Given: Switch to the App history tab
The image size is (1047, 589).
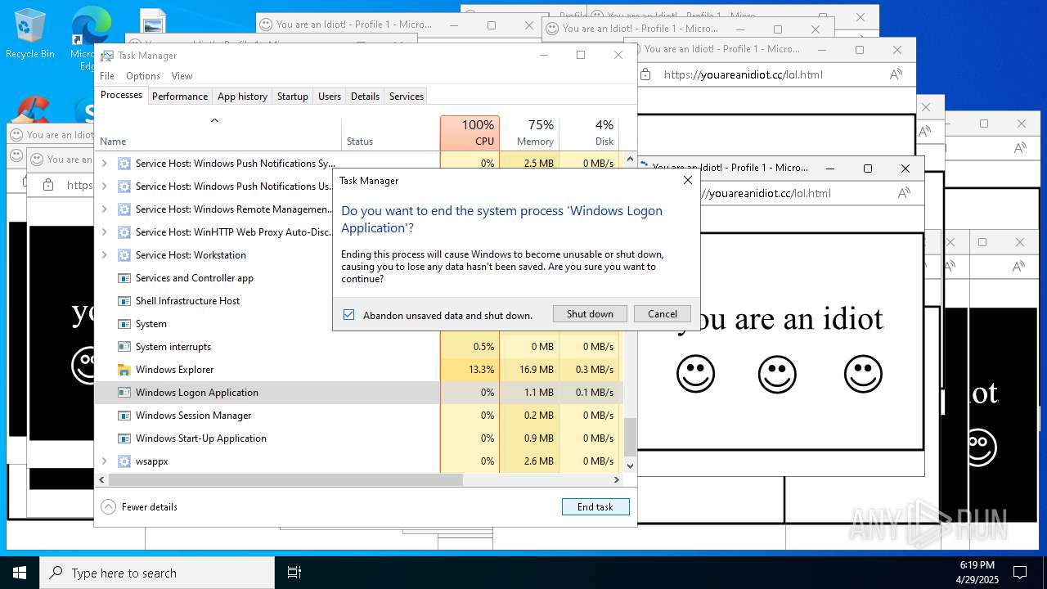Looking at the screenshot, I should click(242, 97).
